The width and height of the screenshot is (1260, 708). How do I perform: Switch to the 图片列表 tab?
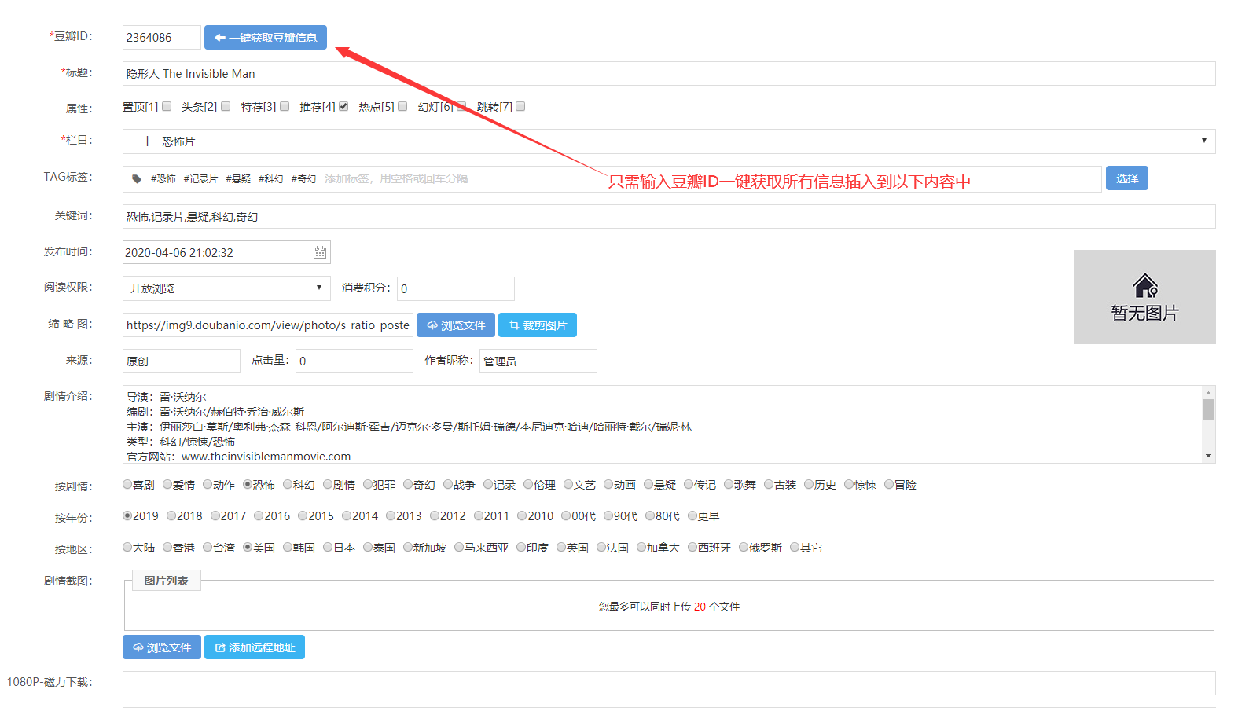click(166, 581)
